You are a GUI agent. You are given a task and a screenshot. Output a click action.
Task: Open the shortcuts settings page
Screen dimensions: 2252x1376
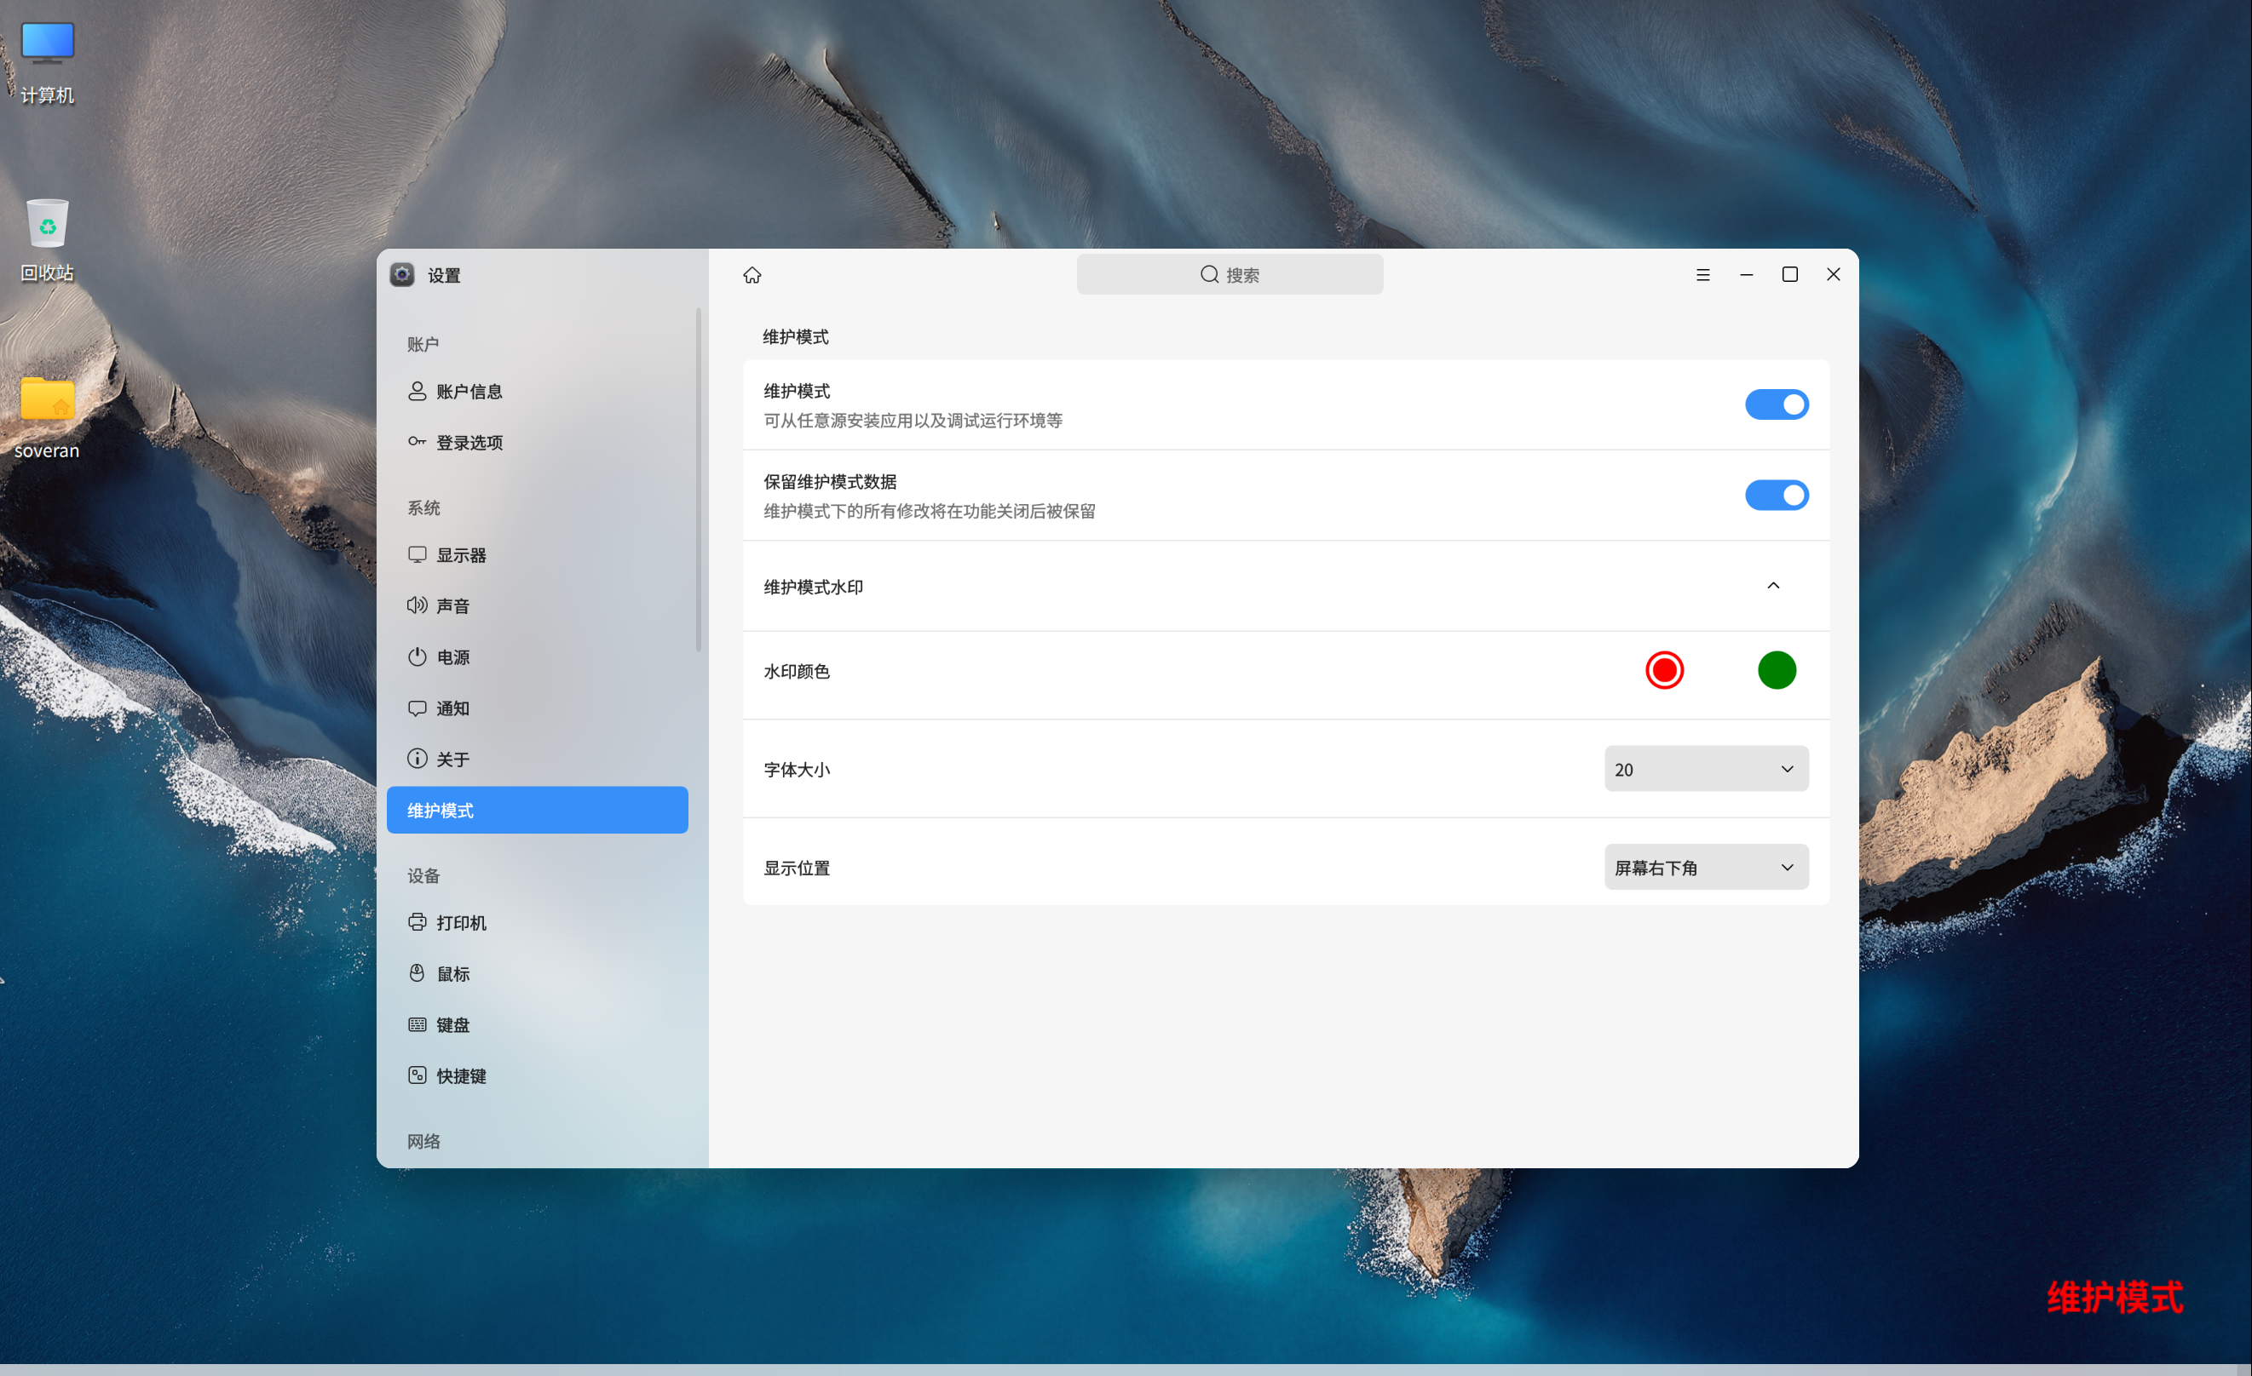click(x=461, y=1075)
